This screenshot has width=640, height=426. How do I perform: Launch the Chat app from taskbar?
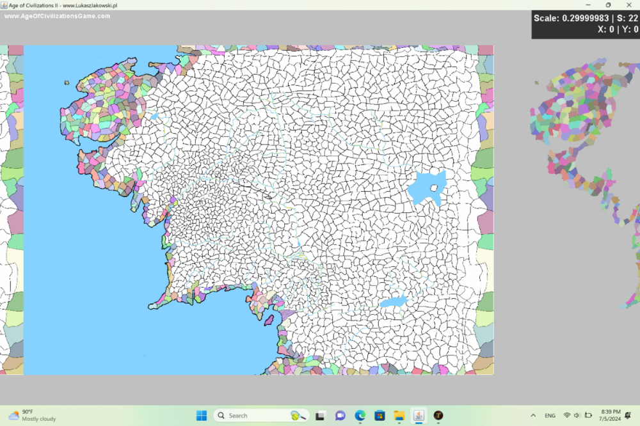pos(340,415)
